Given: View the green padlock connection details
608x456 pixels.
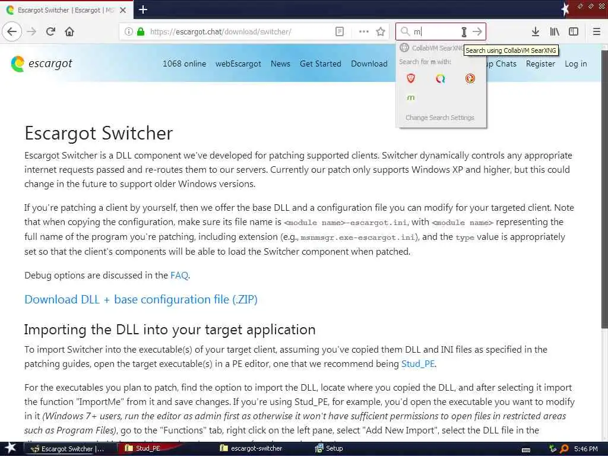Looking at the screenshot, I should (x=140, y=31).
